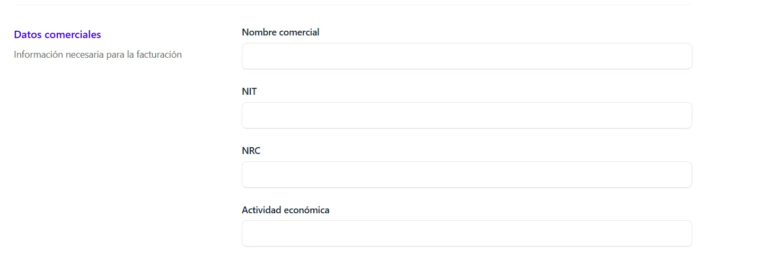This screenshot has width=784, height=254.
Task: Click the NIT field label
Action: (x=249, y=92)
